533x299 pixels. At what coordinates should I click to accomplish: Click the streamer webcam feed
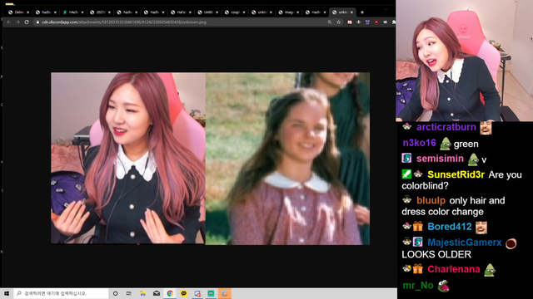click(x=465, y=61)
